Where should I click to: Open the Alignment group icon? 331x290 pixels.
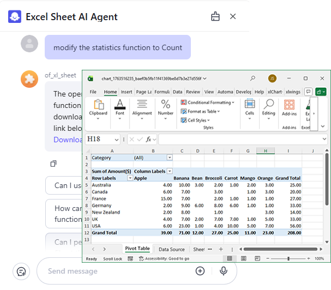(x=142, y=108)
